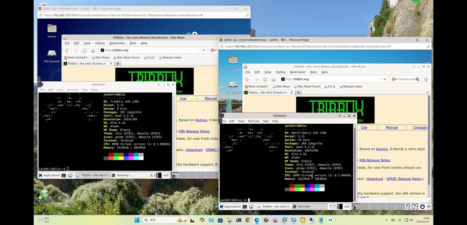Open Home desktop icon in TribblixMinimal window

point(52,31)
